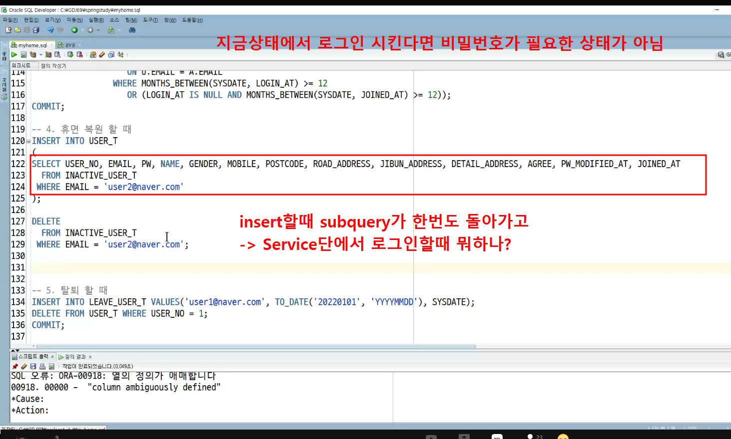Click LEAVE_USER_T on line 134
Image resolution: width=731 pixels, height=439 pixels.
(x=117, y=302)
